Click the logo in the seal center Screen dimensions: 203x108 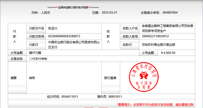pos(144,75)
